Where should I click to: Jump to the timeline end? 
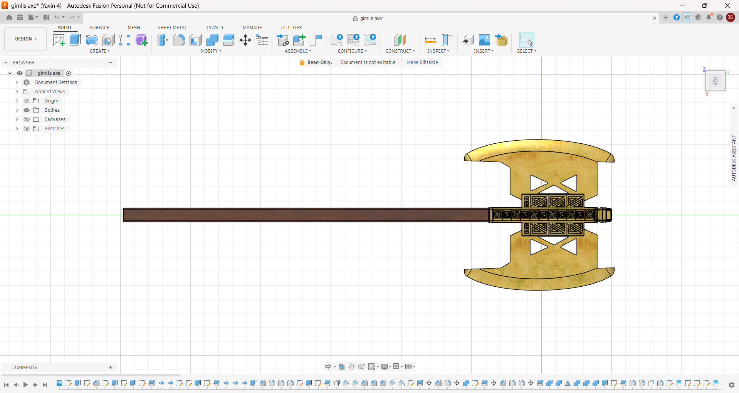click(45, 385)
